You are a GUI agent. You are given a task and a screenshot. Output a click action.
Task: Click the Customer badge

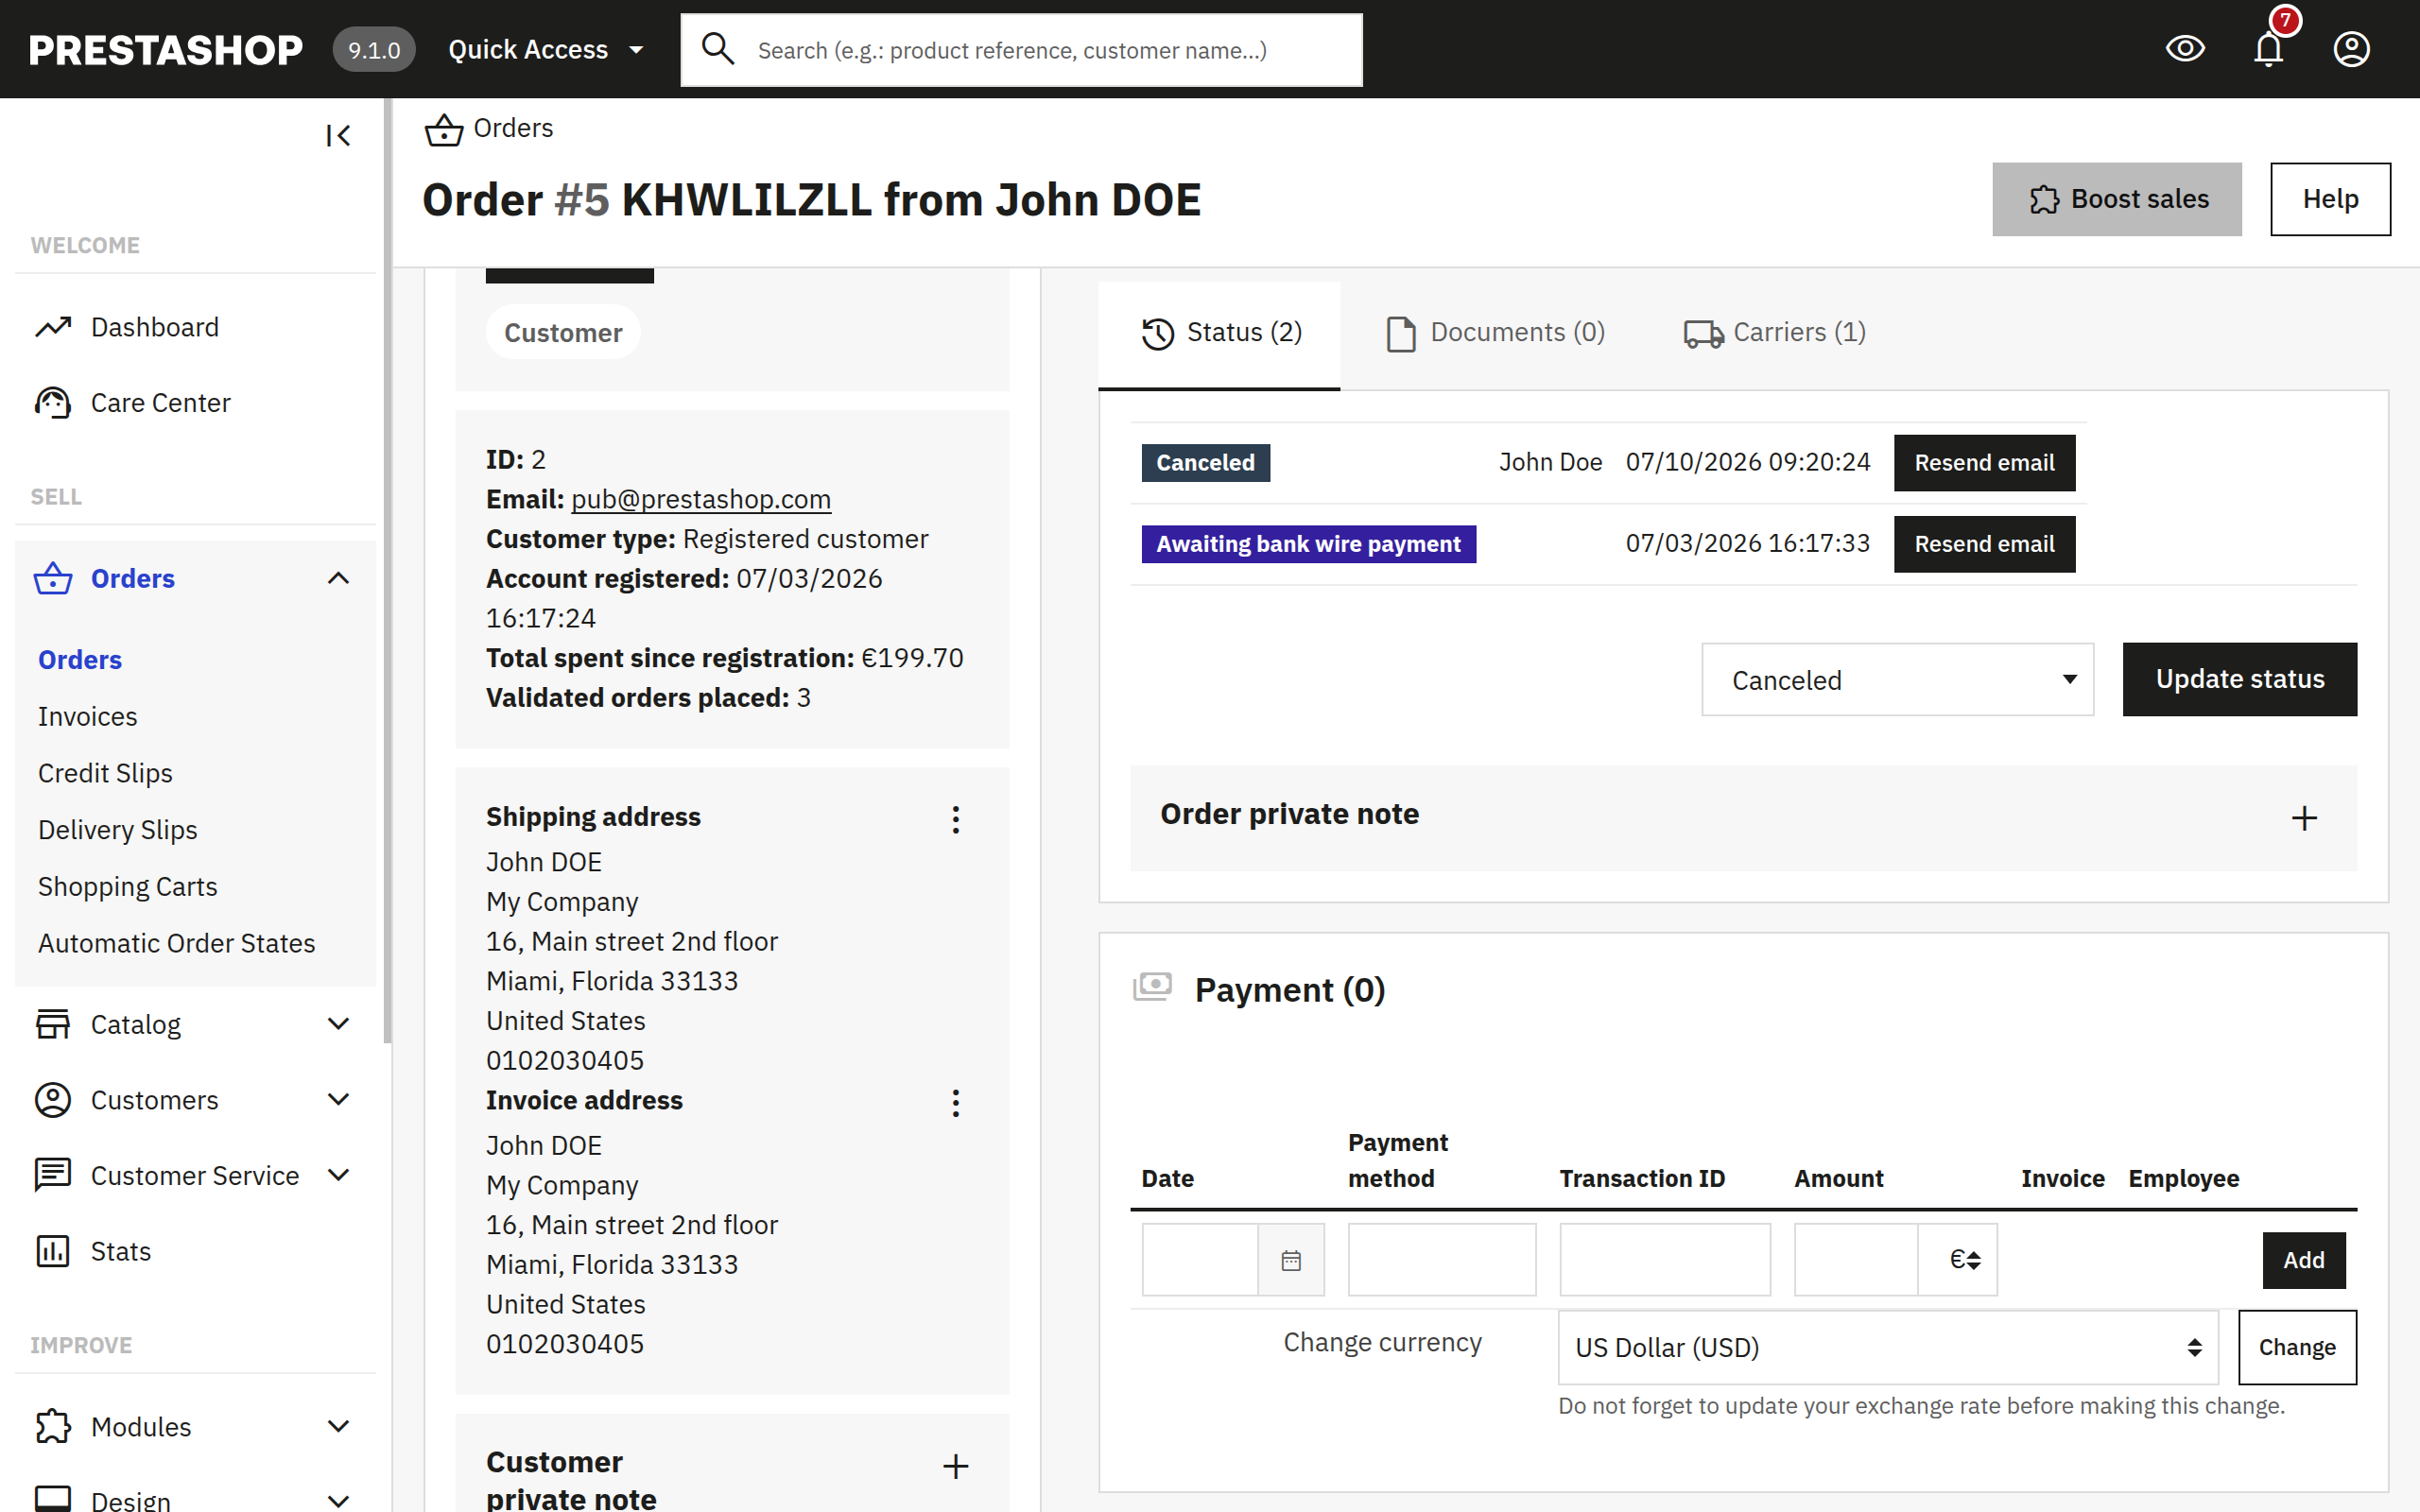(x=563, y=333)
